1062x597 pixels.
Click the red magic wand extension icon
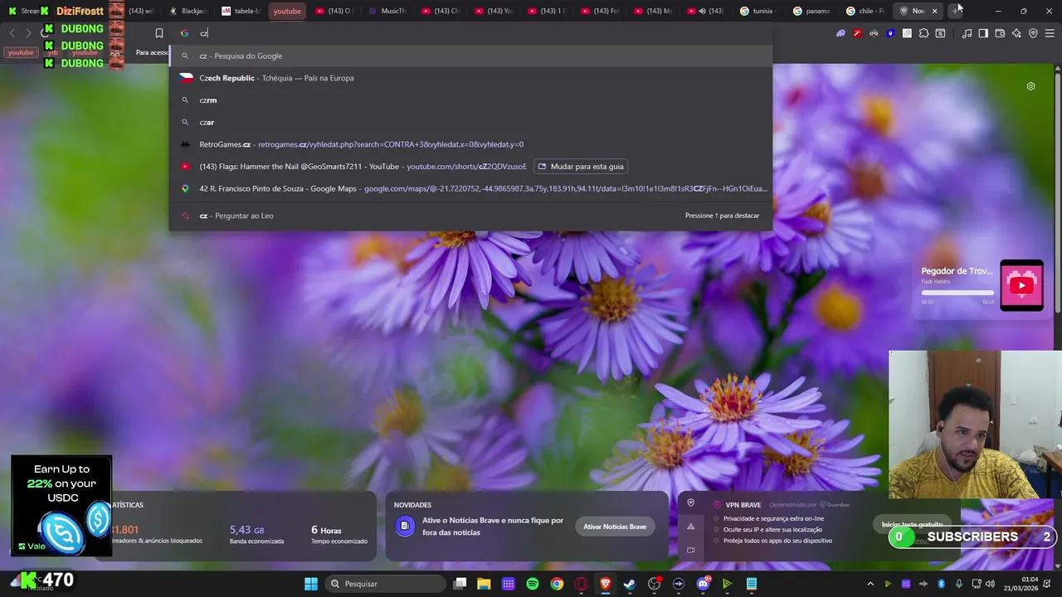point(857,33)
